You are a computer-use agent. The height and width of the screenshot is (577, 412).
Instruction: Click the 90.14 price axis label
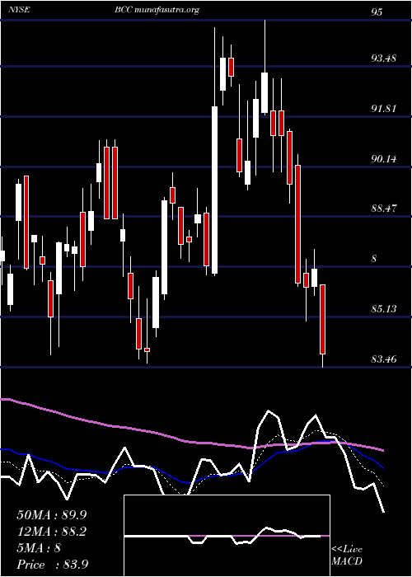(383, 159)
